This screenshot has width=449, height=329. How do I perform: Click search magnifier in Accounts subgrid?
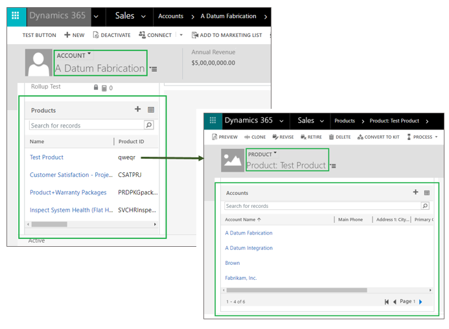[425, 205]
